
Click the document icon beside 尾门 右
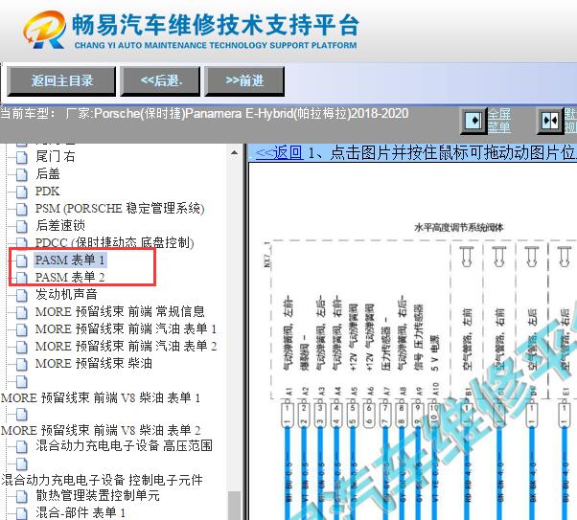coord(22,157)
